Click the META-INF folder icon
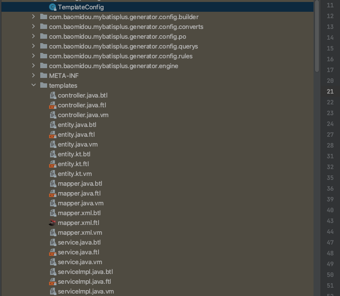The width and height of the screenshot is (340, 296). coord(44,75)
